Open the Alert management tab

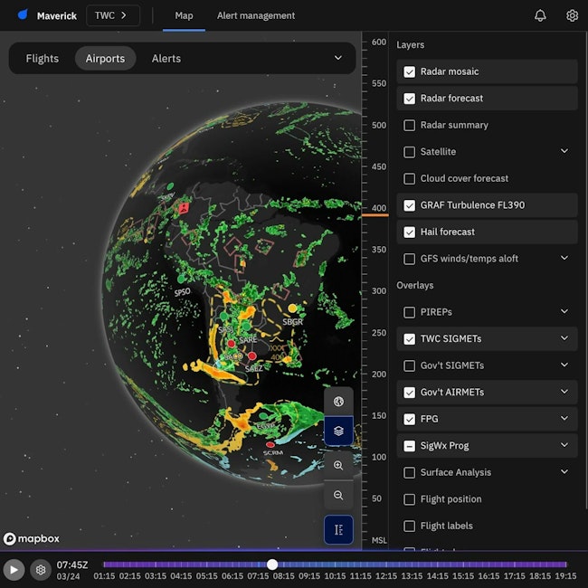(256, 15)
